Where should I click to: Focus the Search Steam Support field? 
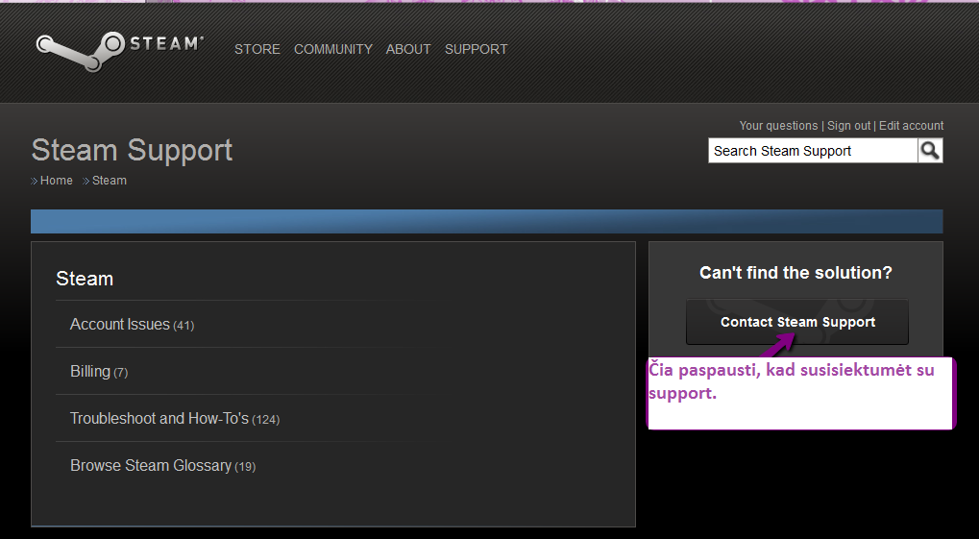pos(813,151)
